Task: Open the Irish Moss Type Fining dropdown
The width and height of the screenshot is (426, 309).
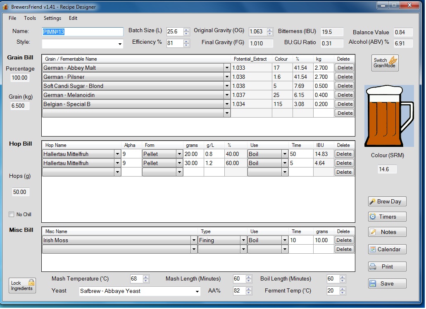Action: (x=243, y=240)
